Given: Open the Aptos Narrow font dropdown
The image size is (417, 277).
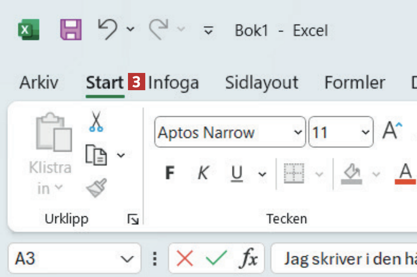Looking at the screenshot, I should 297,132.
